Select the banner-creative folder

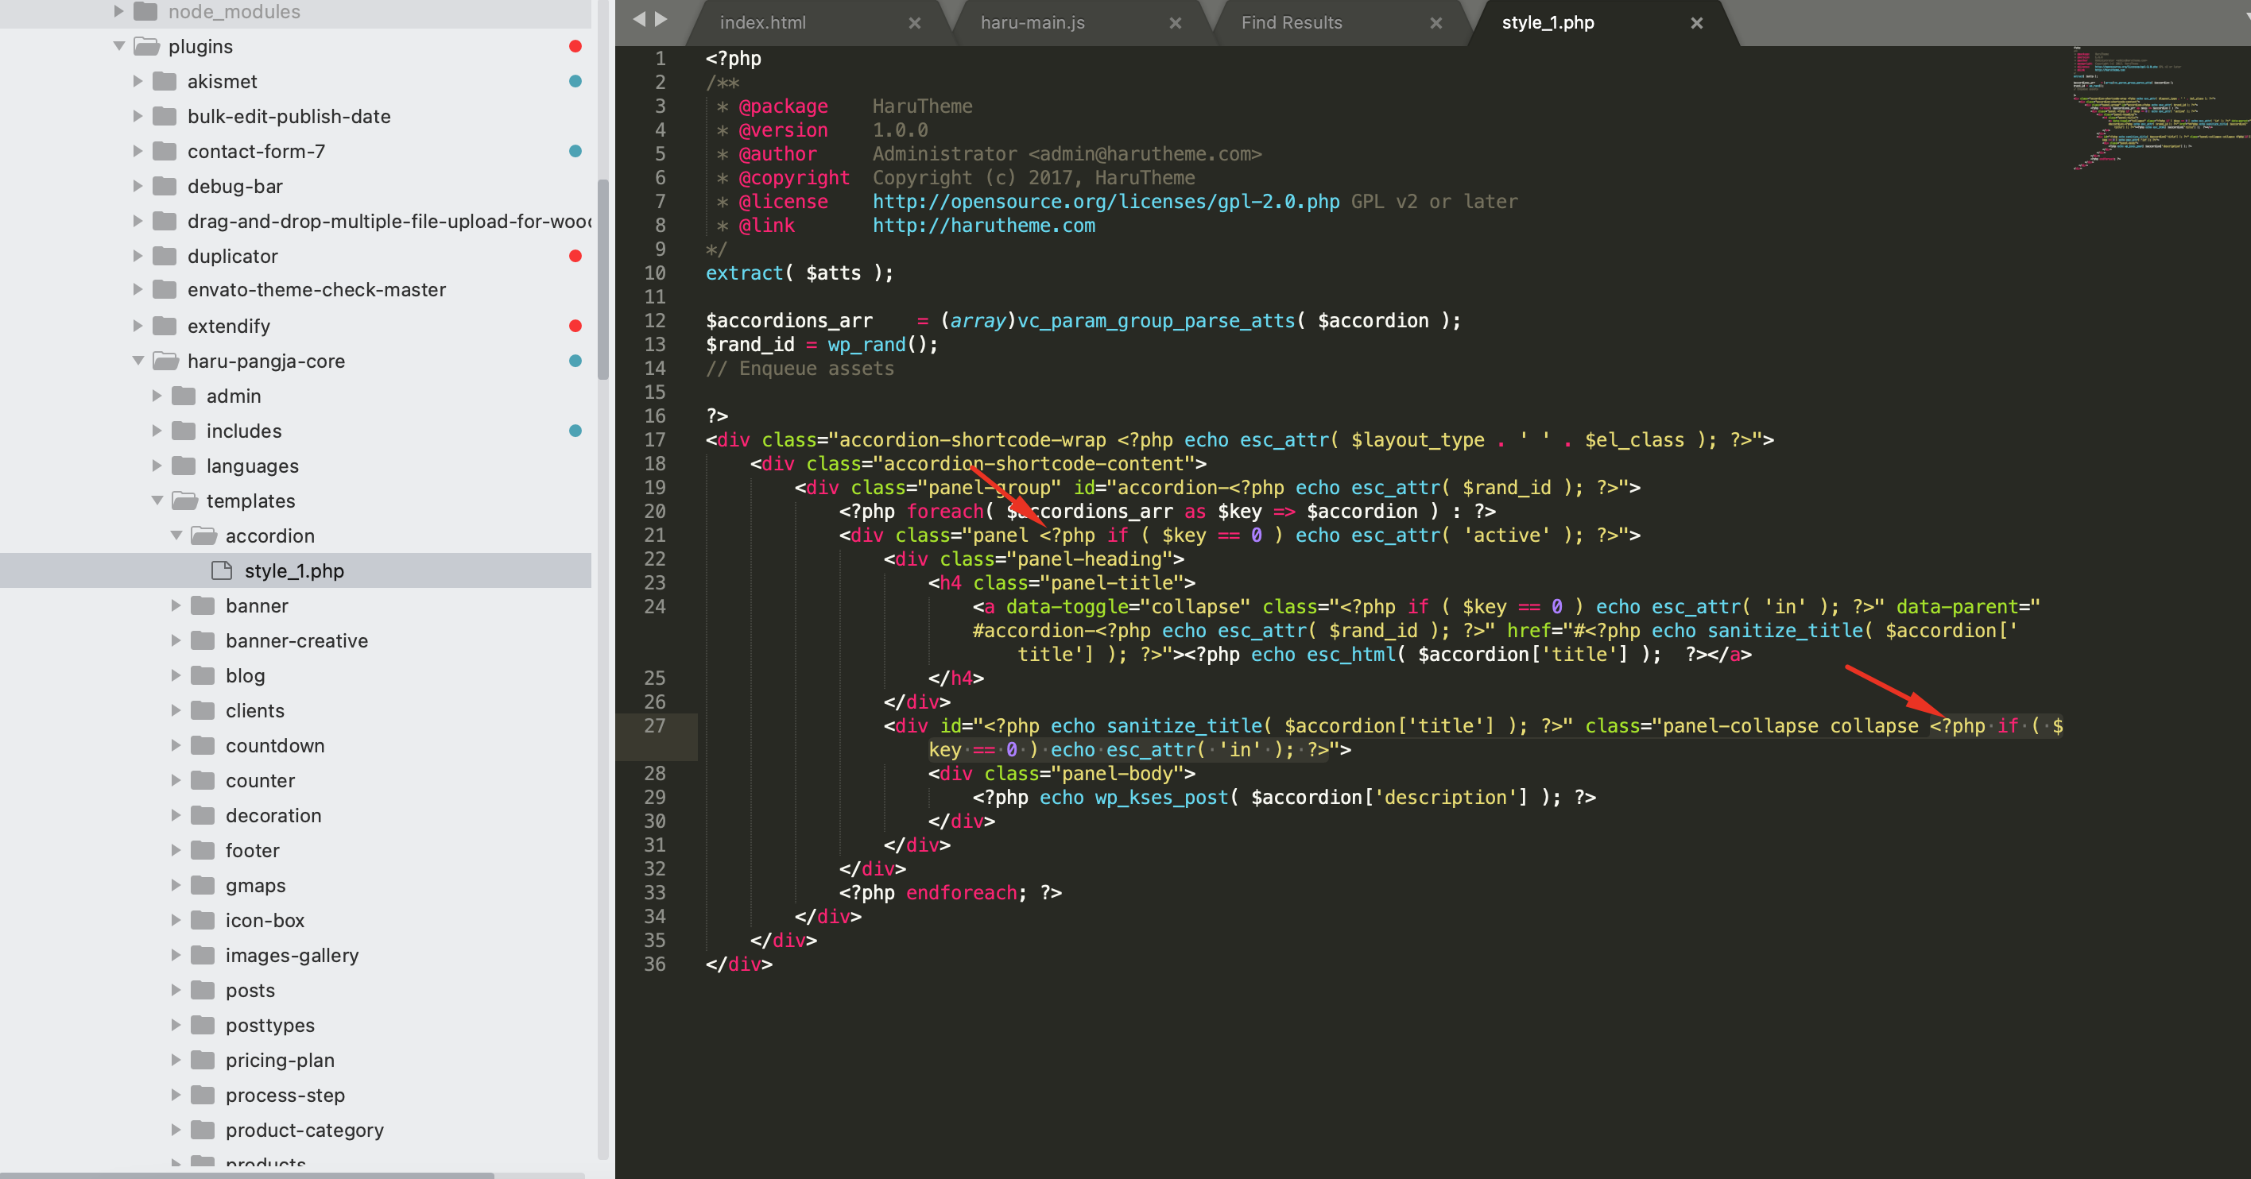pyautogui.click(x=296, y=640)
